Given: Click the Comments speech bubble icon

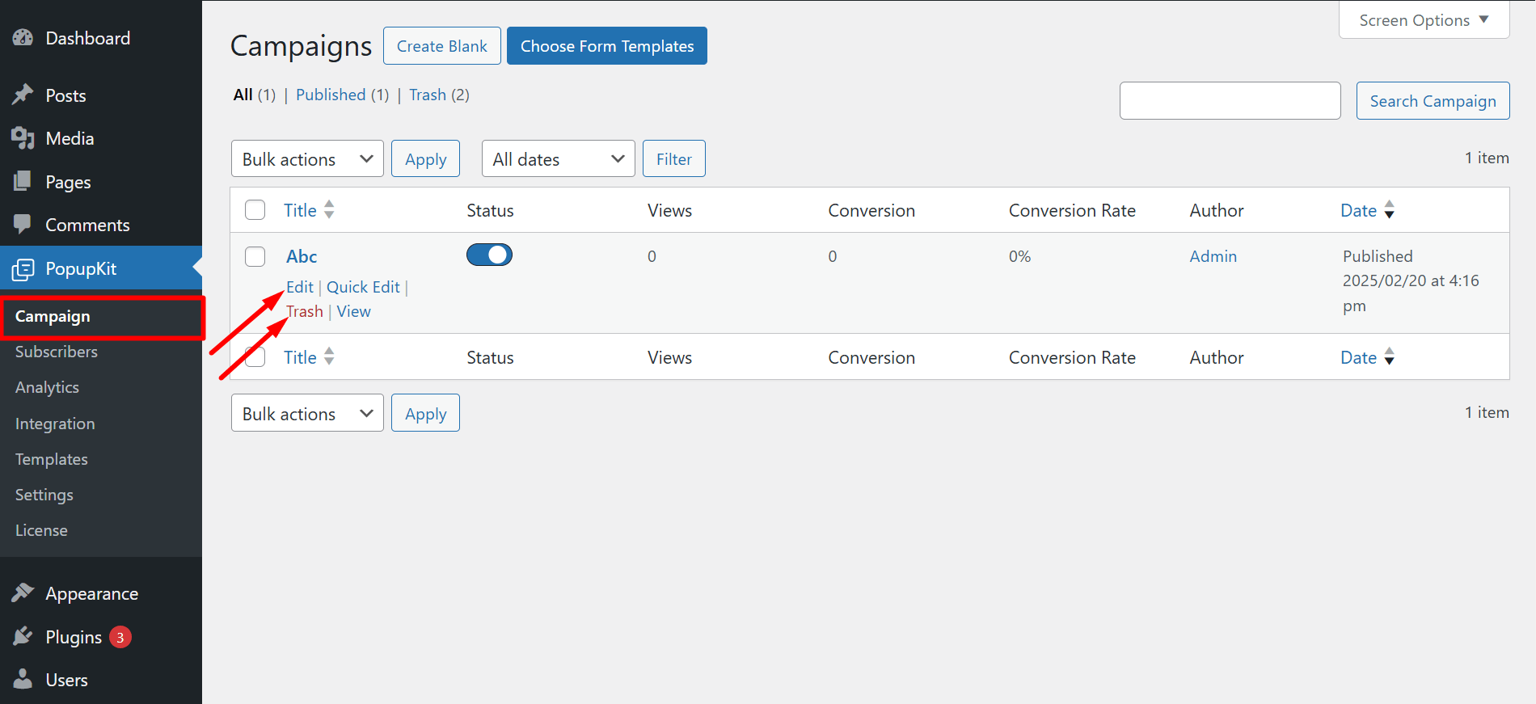Looking at the screenshot, I should pos(23,225).
